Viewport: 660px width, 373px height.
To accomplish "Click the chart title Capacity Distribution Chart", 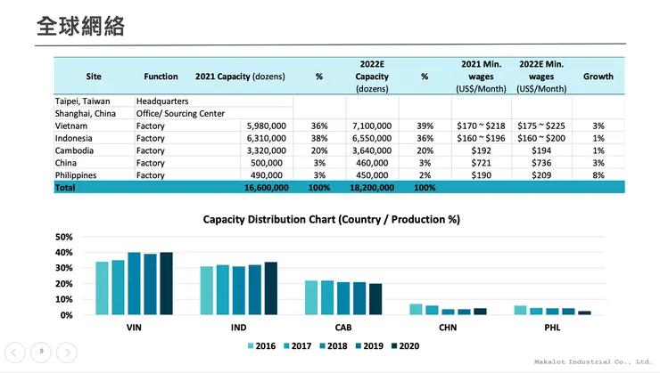I will click(x=331, y=219).
